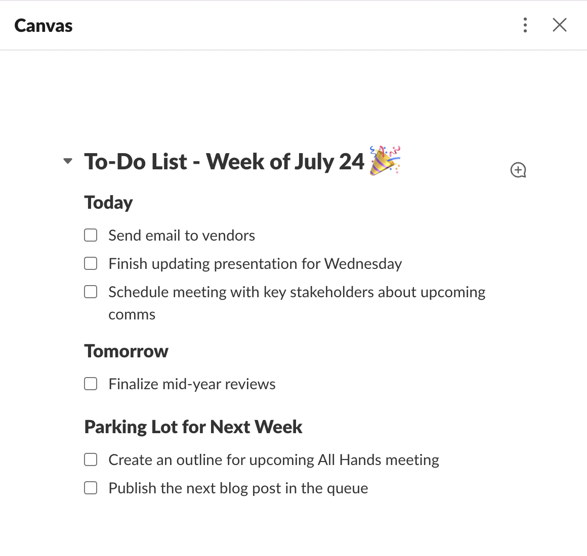587x556 pixels.
Task: Mark 'Finish updating presentation for Wednesday' complete
Action: tap(90, 263)
